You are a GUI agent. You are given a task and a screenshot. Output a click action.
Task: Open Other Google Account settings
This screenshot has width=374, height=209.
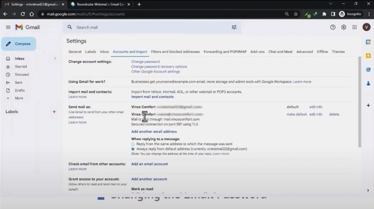[156, 71]
